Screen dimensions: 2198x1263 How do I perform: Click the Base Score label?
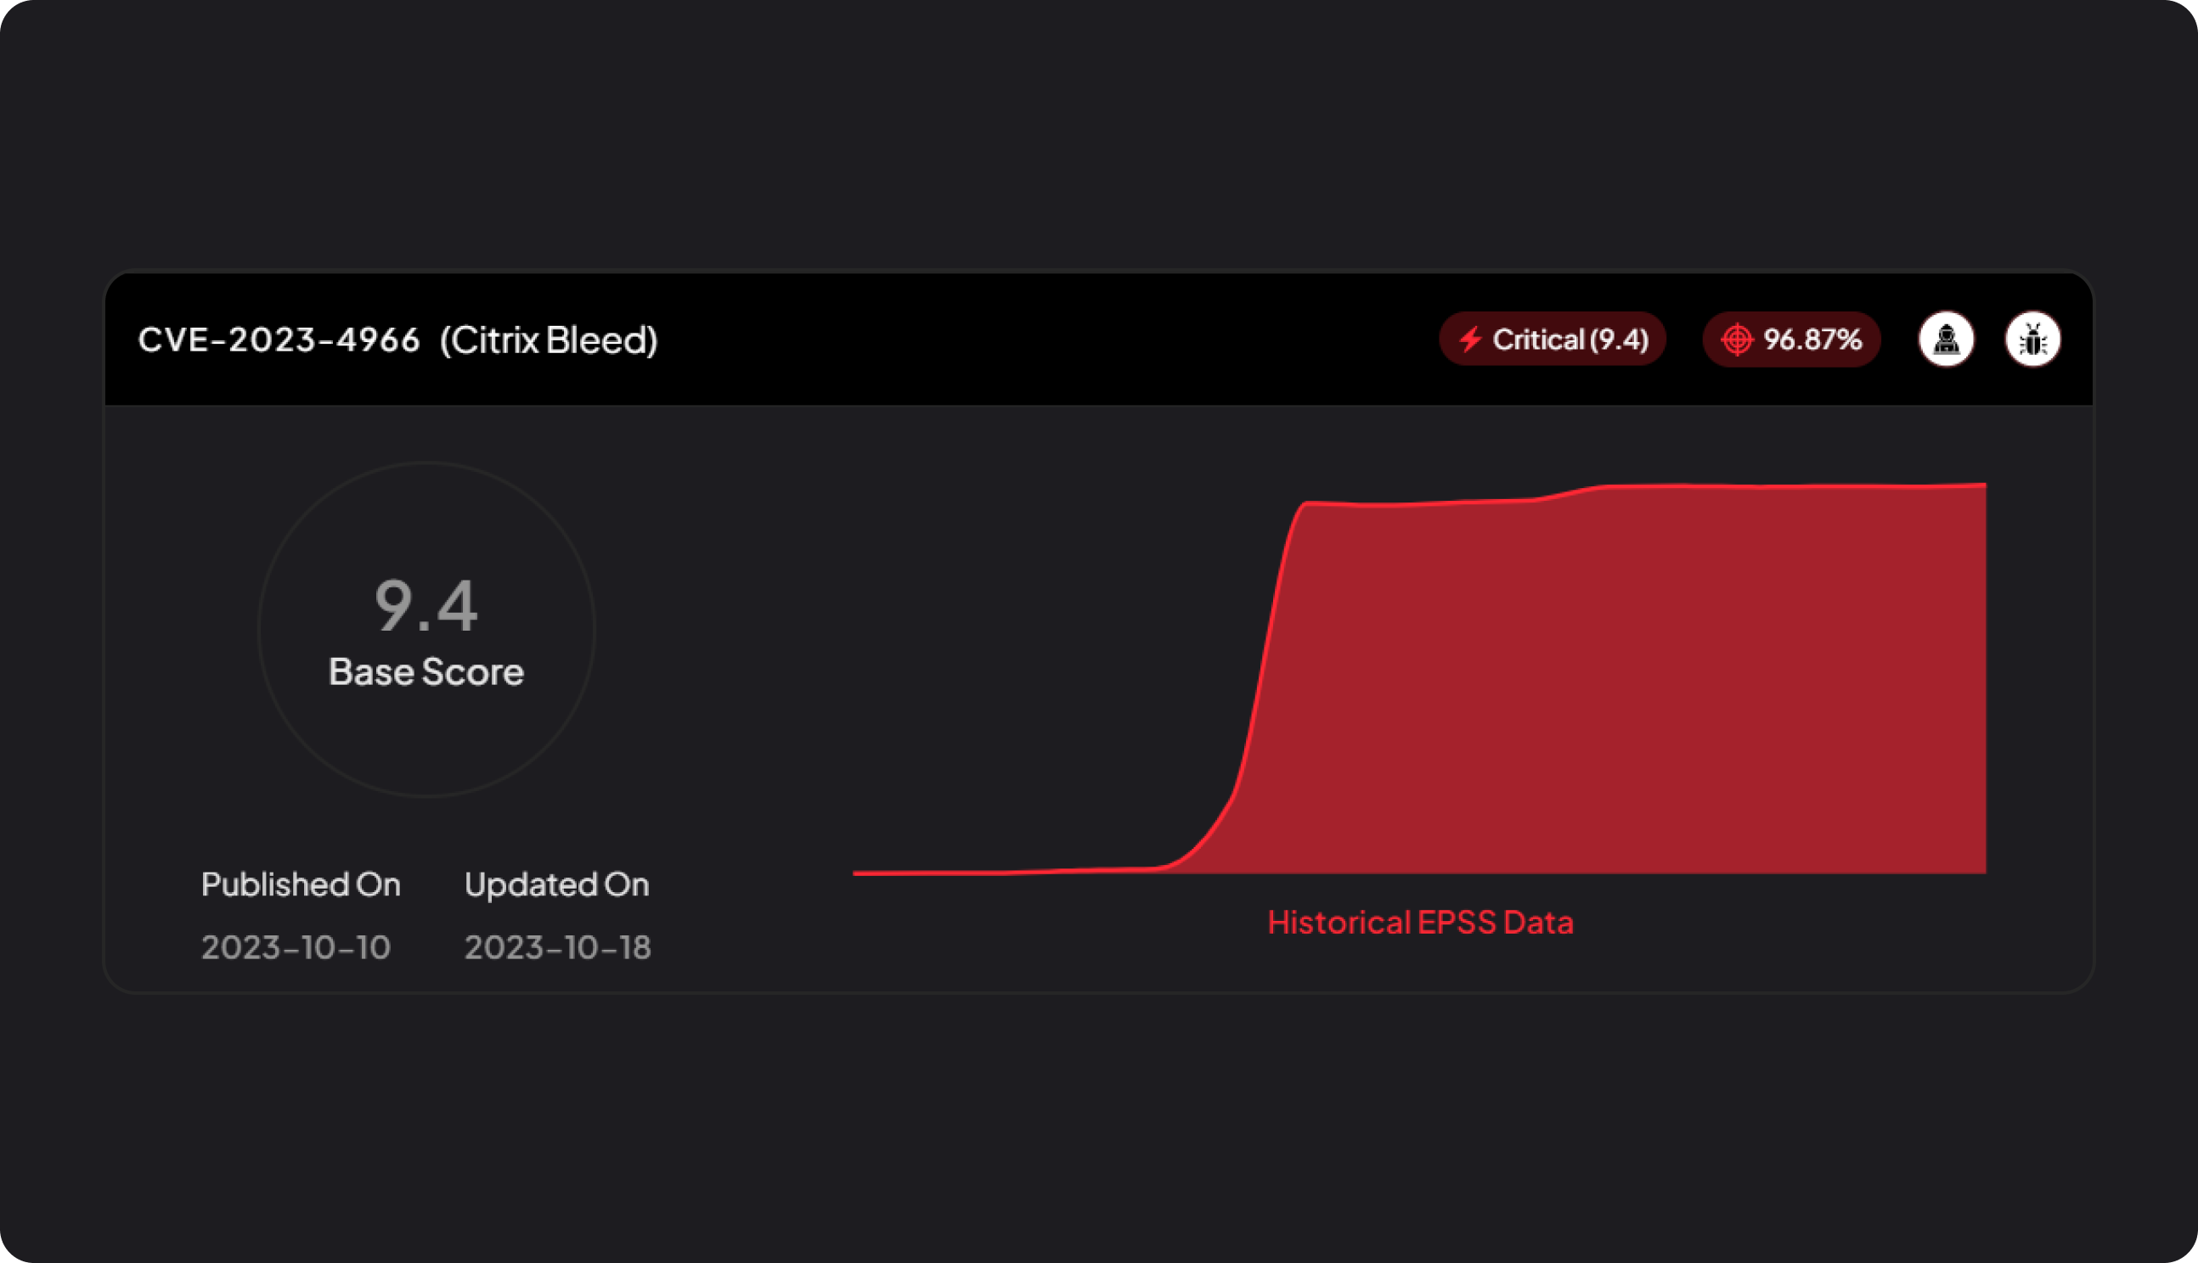click(x=426, y=672)
